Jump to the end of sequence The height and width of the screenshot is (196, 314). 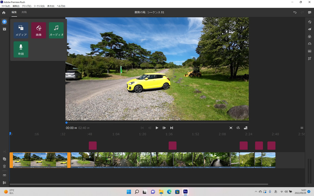coord(172,128)
